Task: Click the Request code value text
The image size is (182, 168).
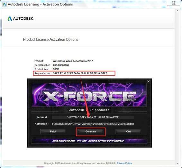Action: (80, 73)
